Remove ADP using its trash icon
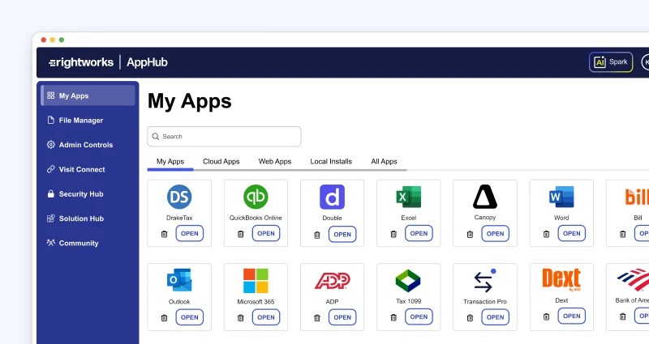This screenshot has width=649, height=344. tap(317, 318)
